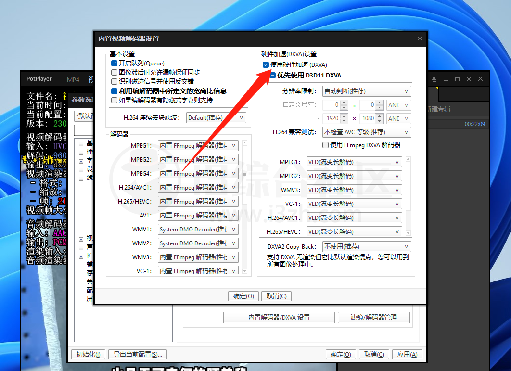Toggle 优先使用 D3D11 DXVA checkbox
511x371 pixels.
point(273,76)
